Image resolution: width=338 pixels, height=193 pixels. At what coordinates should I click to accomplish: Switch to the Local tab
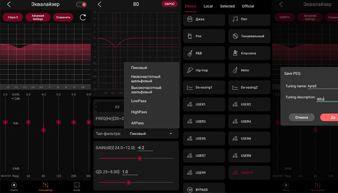(x=208, y=6)
